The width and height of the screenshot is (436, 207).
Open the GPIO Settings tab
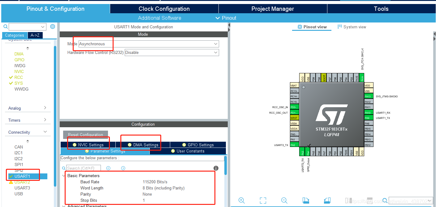point(198,145)
